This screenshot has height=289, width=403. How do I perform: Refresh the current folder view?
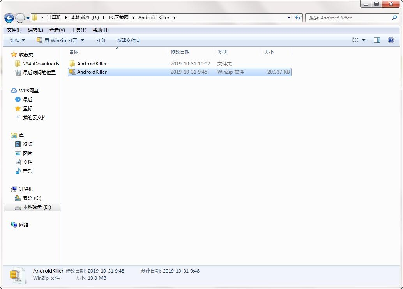pos(298,18)
